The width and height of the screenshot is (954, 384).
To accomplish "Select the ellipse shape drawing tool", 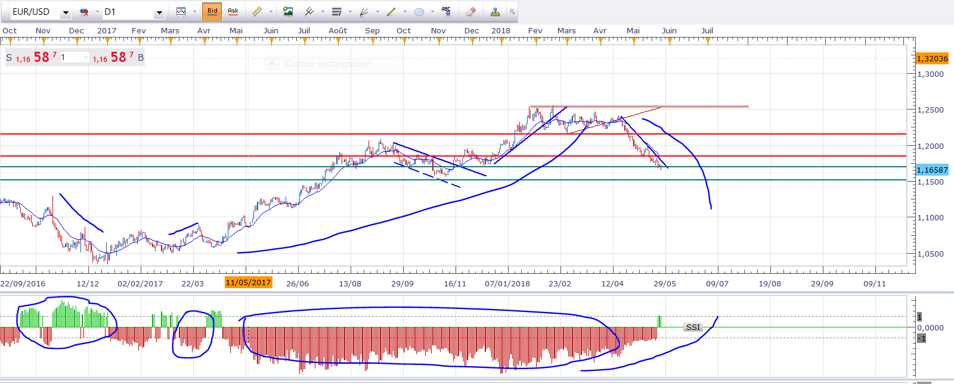I will point(419,11).
